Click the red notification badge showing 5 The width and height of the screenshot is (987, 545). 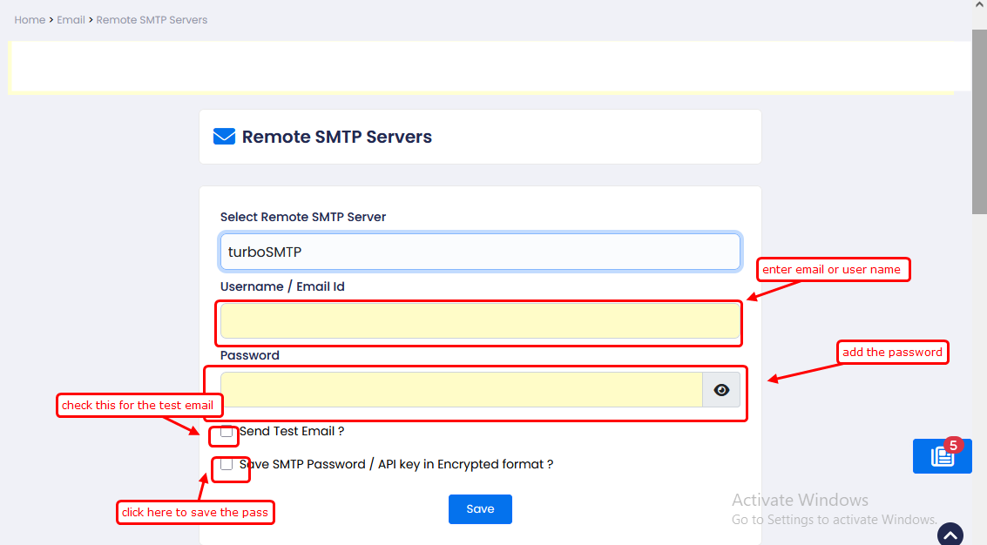point(953,445)
